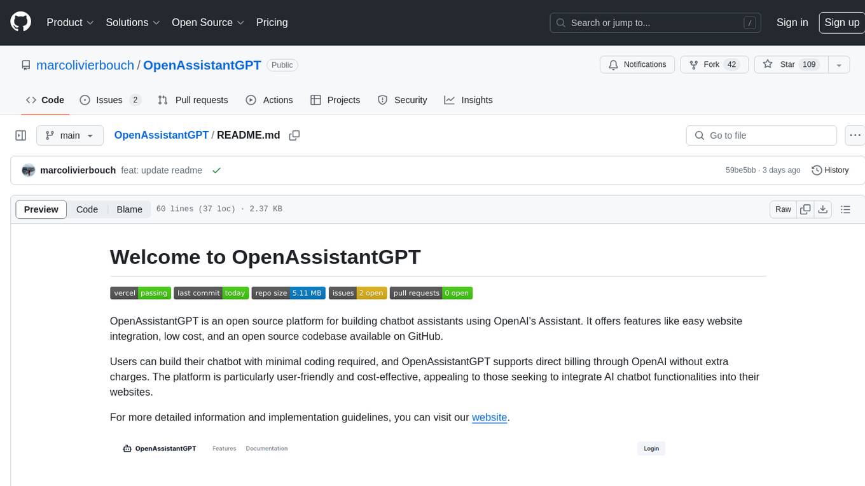Image resolution: width=865 pixels, height=486 pixels.
Task: Copy raw file contents
Action: click(805, 209)
